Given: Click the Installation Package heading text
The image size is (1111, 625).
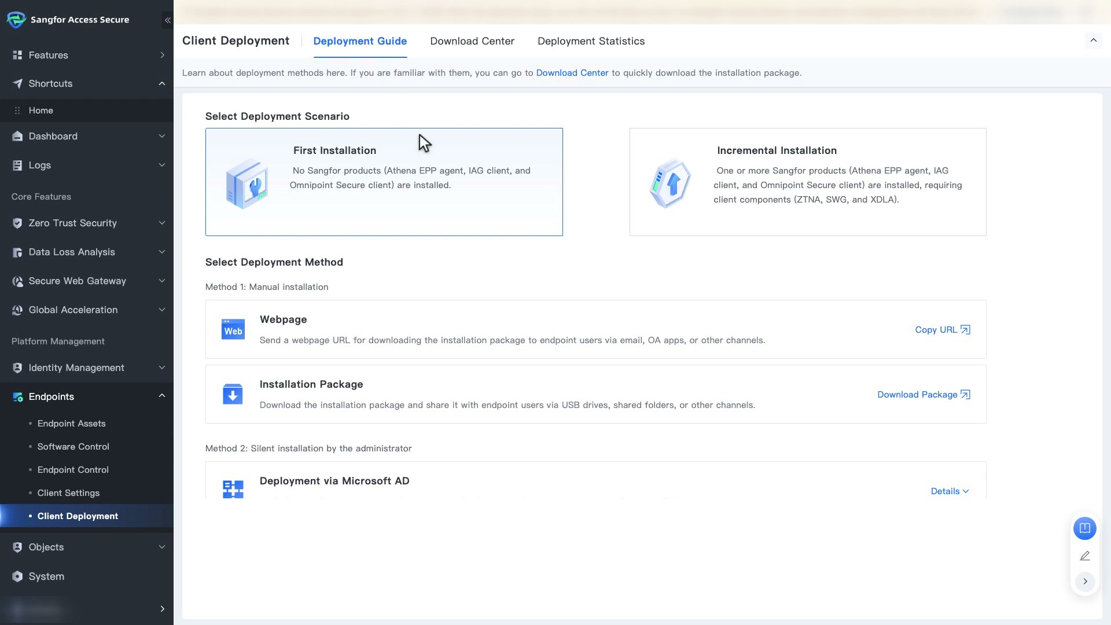Looking at the screenshot, I should tap(311, 384).
